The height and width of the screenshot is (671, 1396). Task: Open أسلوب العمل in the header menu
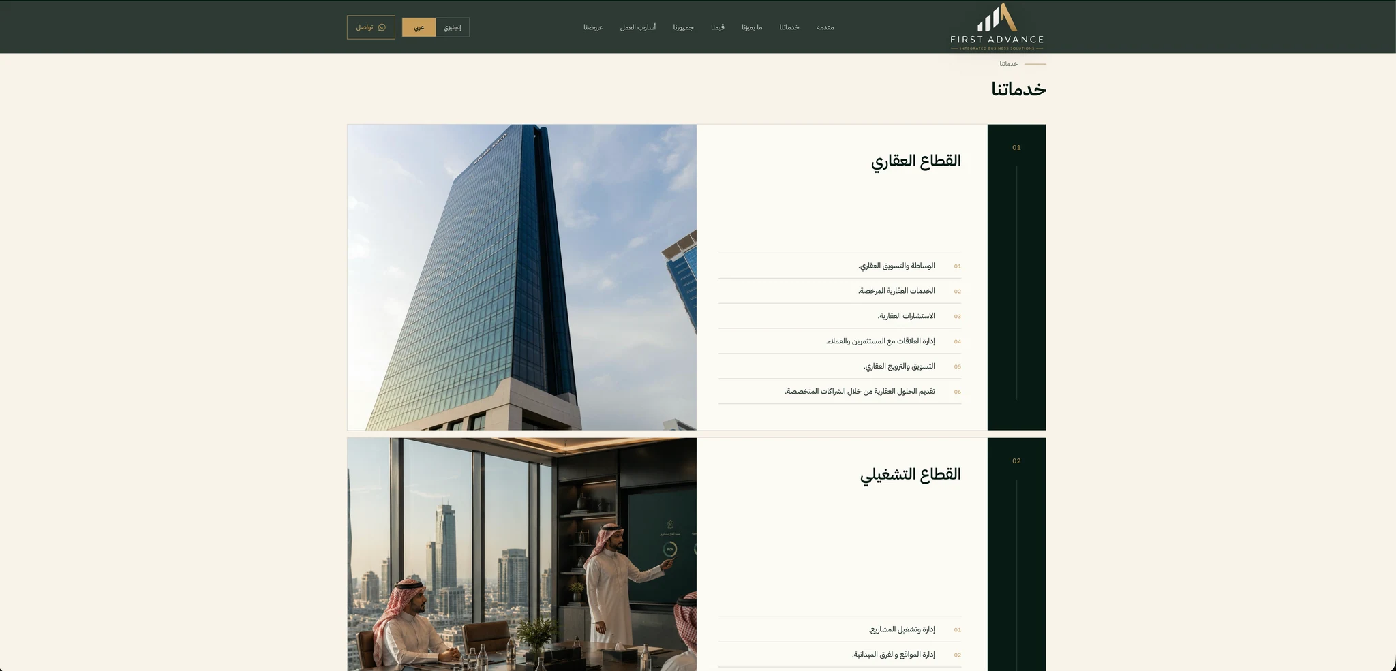pos(638,27)
